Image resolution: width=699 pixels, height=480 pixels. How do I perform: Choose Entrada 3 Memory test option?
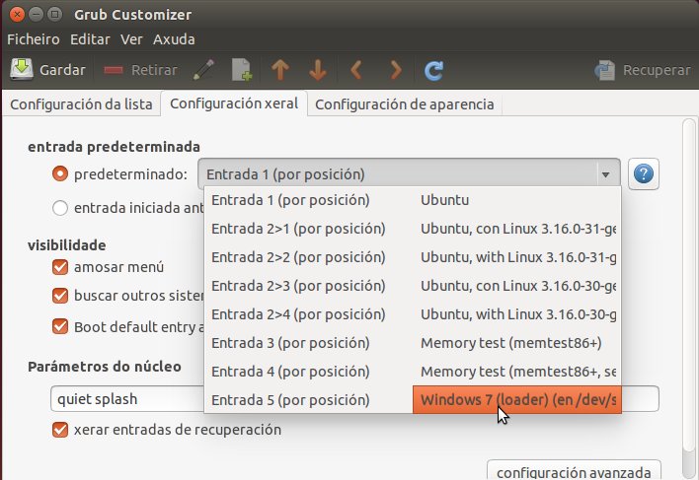(413, 343)
